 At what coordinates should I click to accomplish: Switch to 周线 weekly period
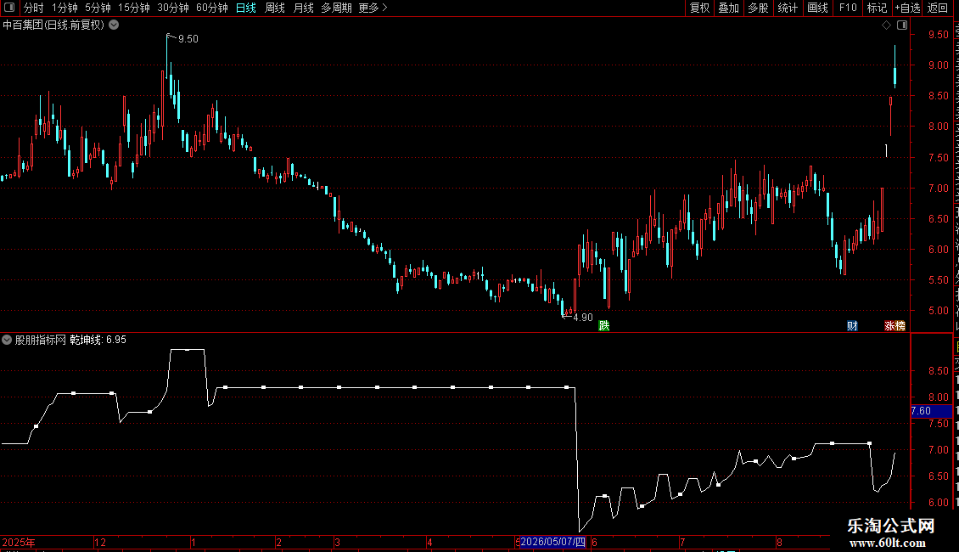(275, 8)
